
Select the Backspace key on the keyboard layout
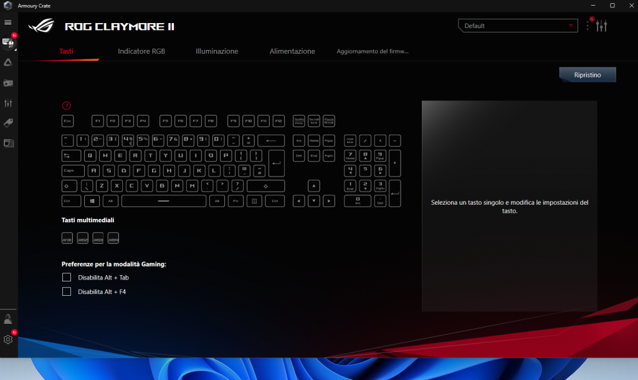[271, 140]
